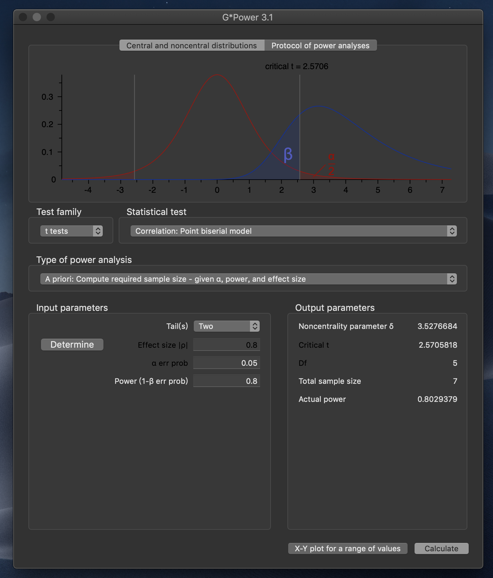Click the Df output label
Image resolution: width=493 pixels, height=578 pixels.
click(x=303, y=363)
